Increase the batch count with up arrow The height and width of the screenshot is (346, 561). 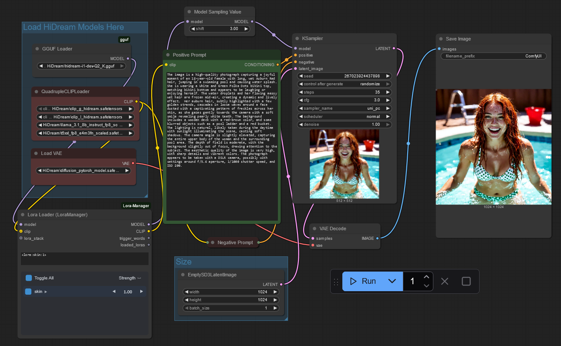426,277
